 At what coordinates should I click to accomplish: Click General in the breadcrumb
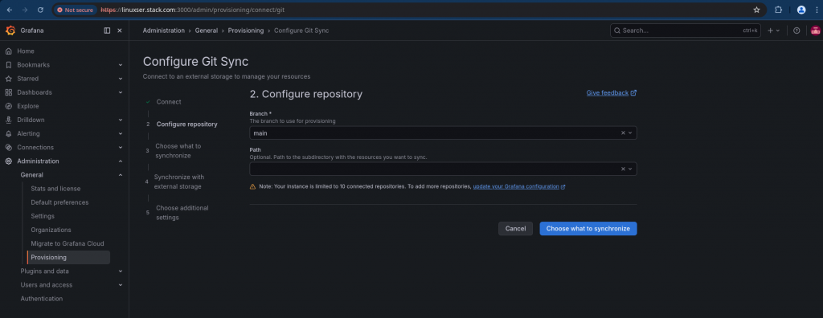(207, 31)
